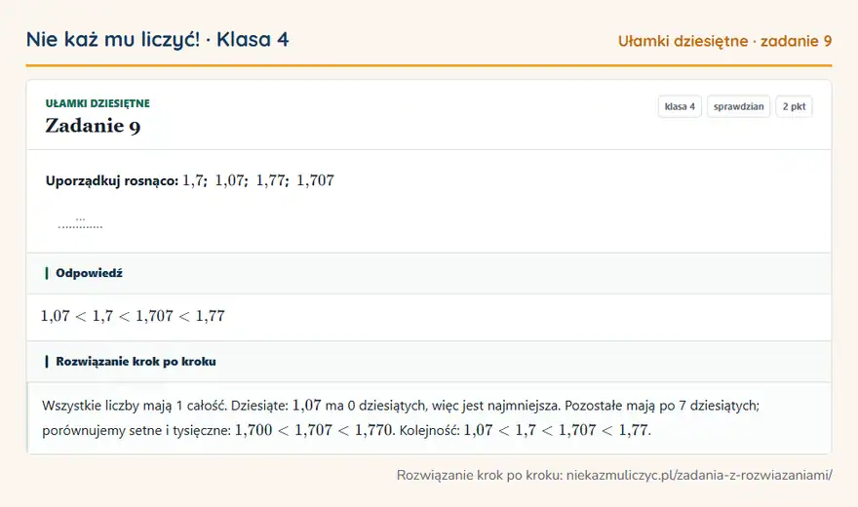Click the answer '1,07 < 1,7 < 1,707 < 1,77'
The width and height of the screenshot is (858, 507).
coord(133,316)
